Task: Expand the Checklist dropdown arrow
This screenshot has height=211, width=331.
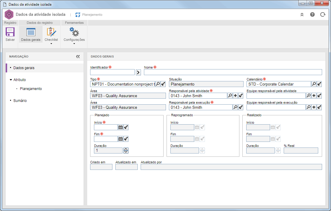Action: click(51, 44)
